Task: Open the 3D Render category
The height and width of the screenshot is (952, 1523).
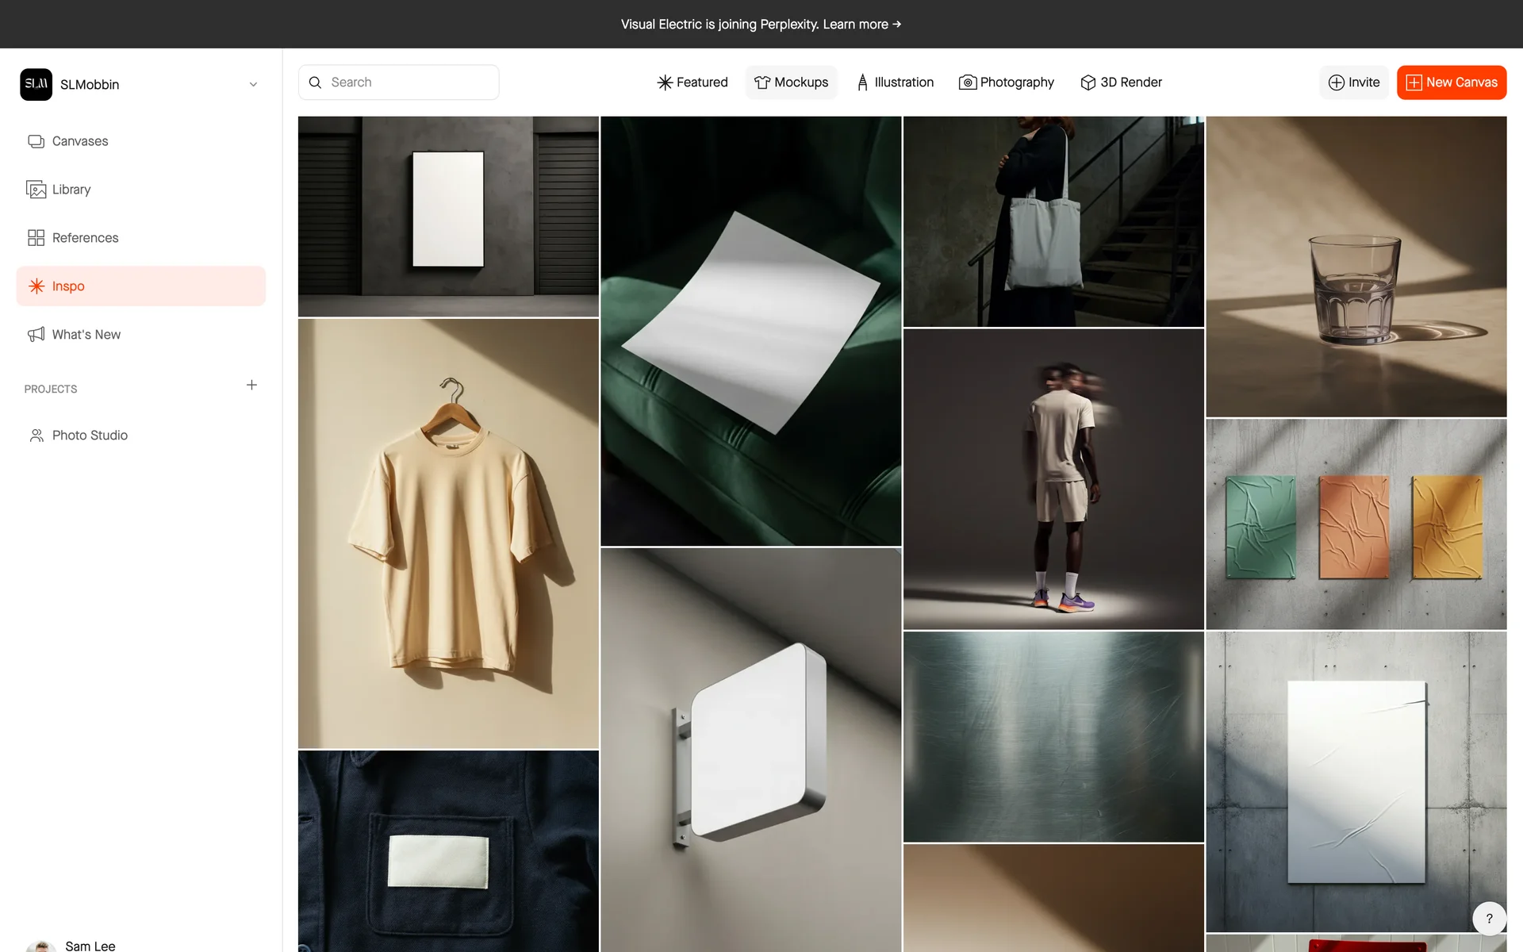Action: tap(1121, 83)
